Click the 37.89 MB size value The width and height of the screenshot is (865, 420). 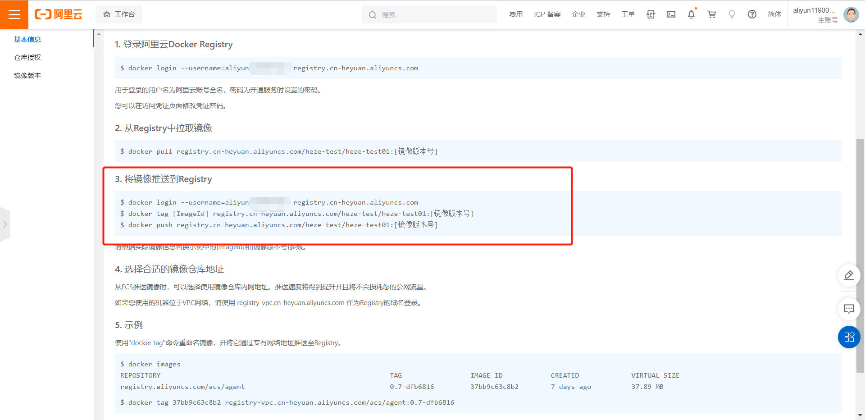pyautogui.click(x=647, y=387)
